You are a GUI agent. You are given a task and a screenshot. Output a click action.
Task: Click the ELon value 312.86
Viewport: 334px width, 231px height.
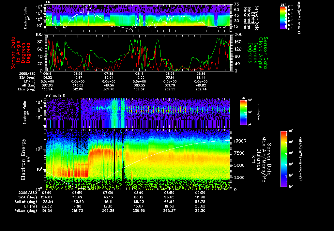(x=78, y=89)
